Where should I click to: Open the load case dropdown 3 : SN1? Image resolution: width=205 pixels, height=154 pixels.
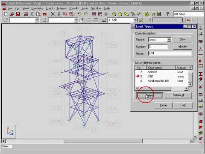point(135,20)
